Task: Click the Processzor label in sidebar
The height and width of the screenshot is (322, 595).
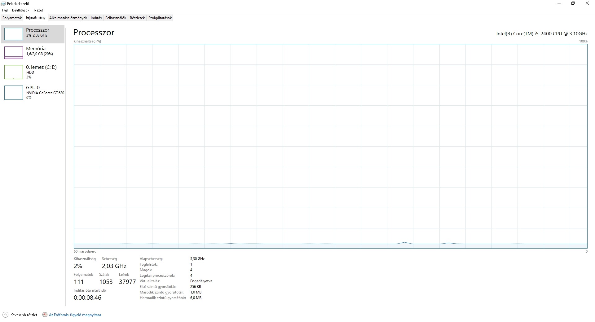Action: [x=37, y=30]
